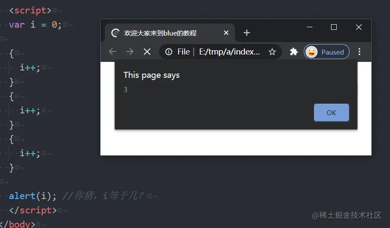This screenshot has width=390, height=228.
Task: Click the 'var i = 0;' code line
Action: click(x=35, y=25)
